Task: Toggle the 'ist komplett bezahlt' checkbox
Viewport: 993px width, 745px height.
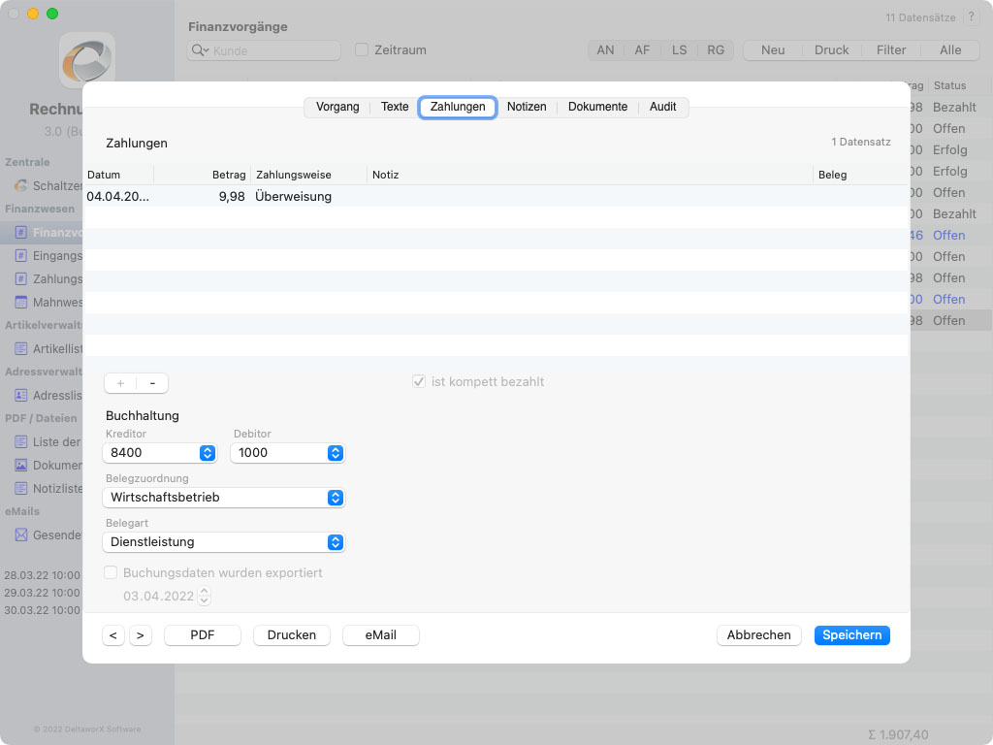Action: coord(419,382)
